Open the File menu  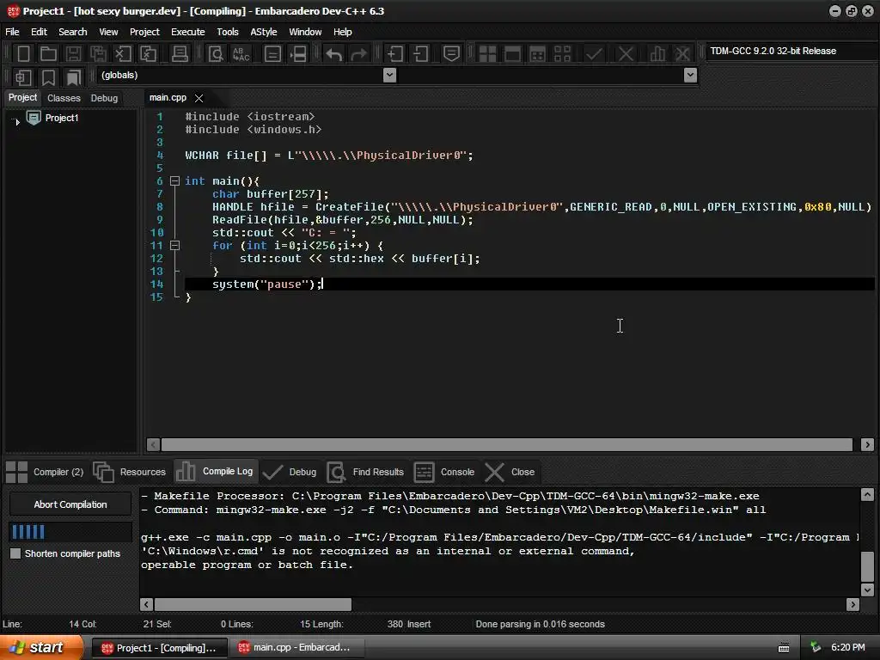click(12, 32)
